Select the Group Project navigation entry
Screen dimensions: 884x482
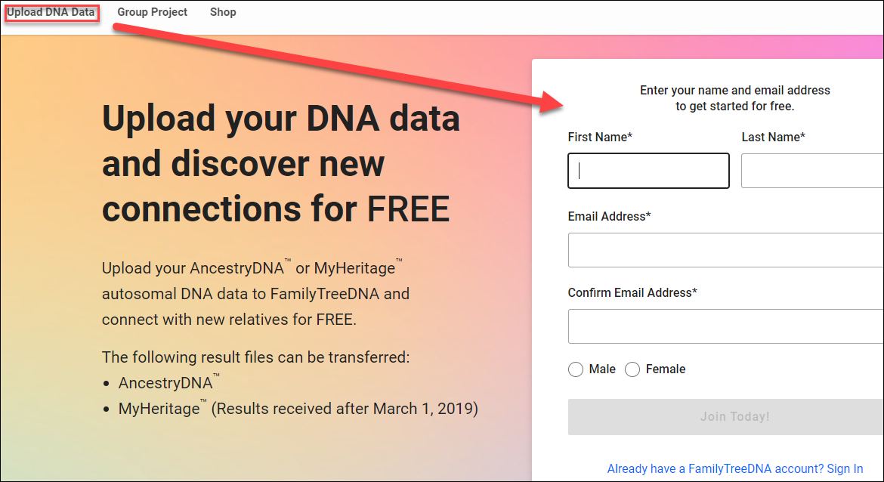click(152, 12)
